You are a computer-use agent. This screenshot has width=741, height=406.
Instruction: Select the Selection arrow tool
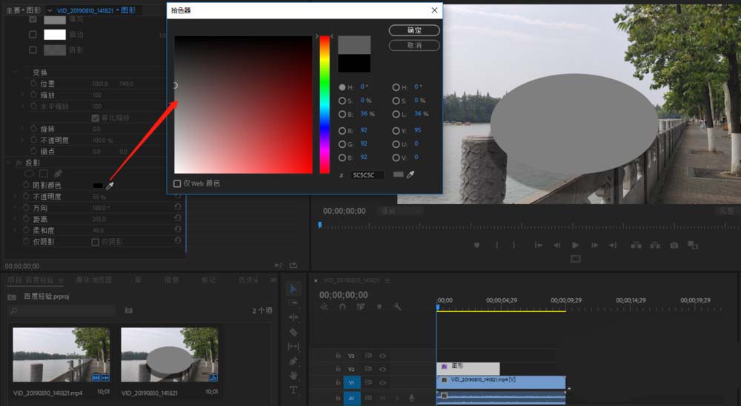(x=293, y=288)
